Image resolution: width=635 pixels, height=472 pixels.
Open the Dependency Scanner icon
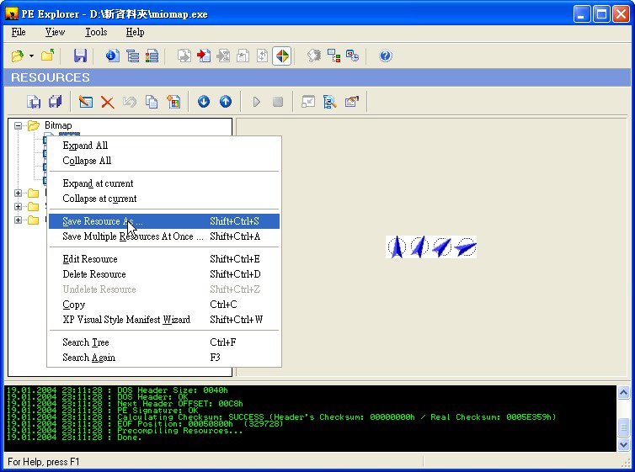click(x=334, y=56)
